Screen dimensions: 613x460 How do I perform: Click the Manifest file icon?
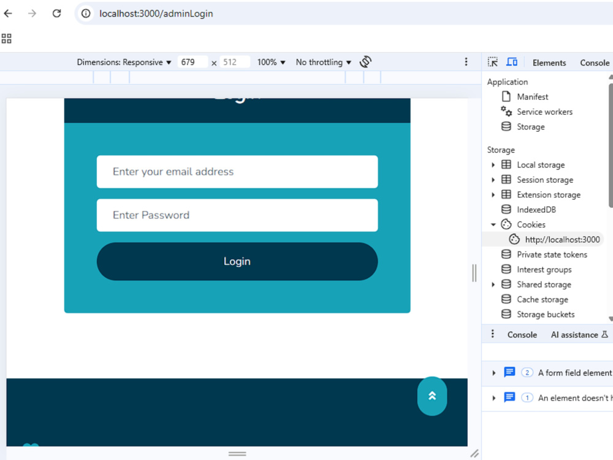point(506,96)
